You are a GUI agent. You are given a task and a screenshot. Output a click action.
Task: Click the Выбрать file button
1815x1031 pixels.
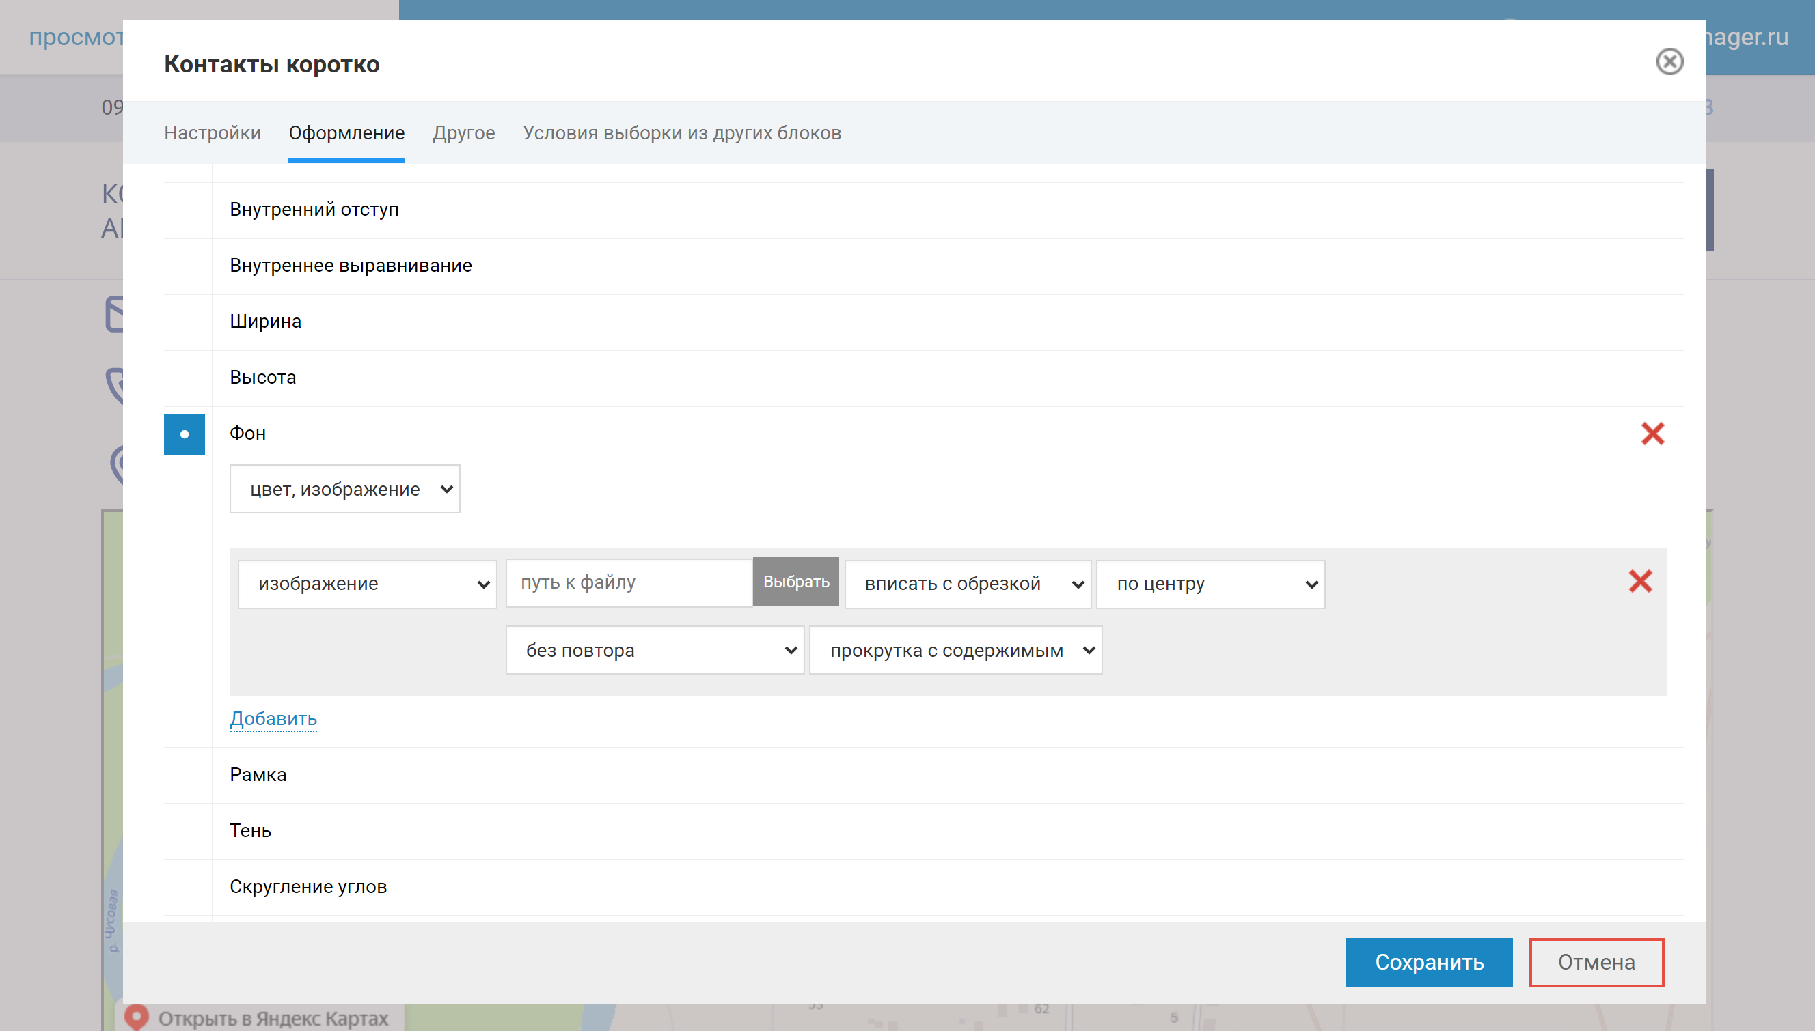coord(796,582)
